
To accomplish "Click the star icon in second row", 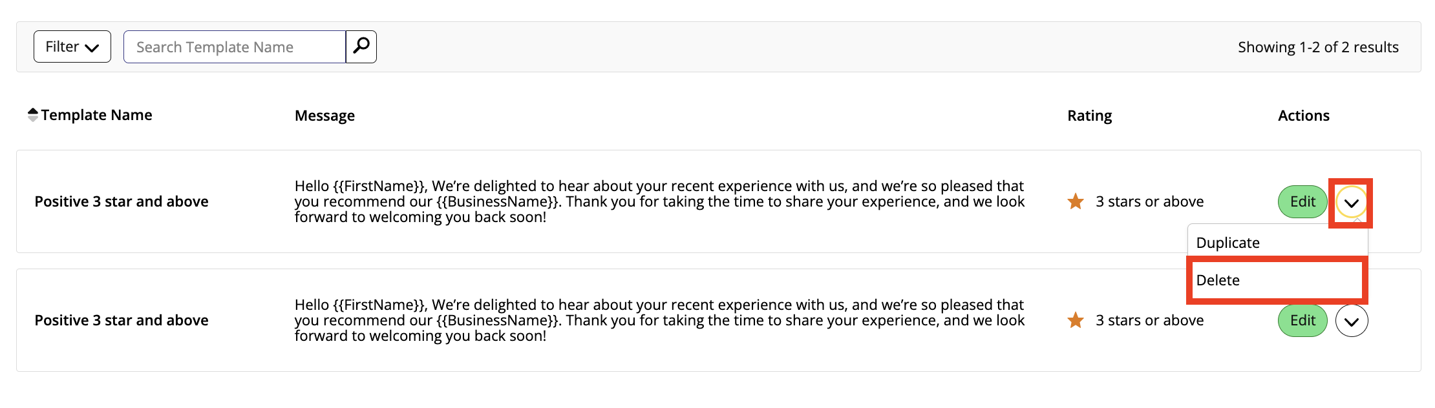I will point(1076,320).
